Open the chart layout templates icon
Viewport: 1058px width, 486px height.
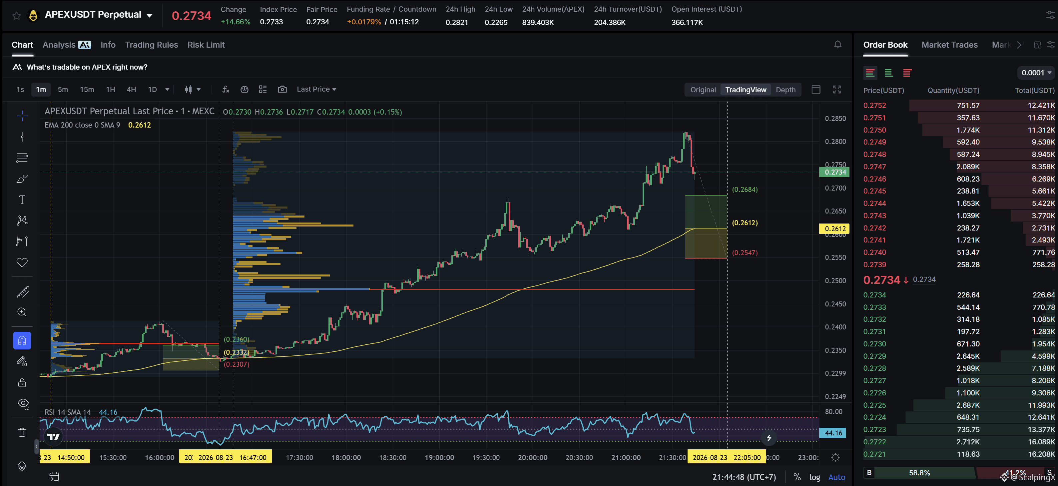[263, 89]
